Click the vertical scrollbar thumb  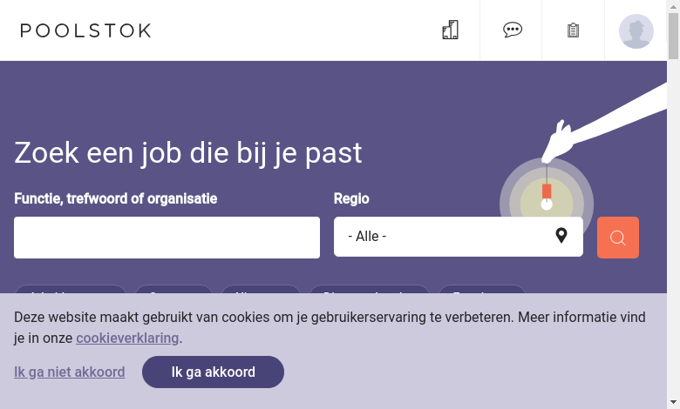click(x=673, y=36)
